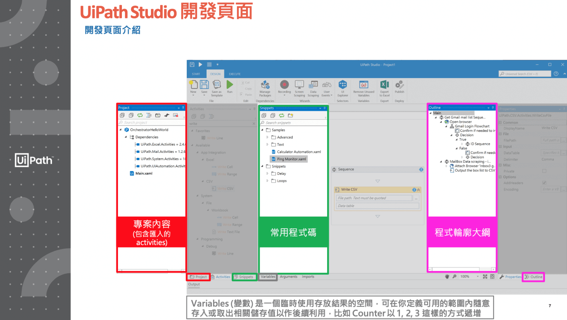Click the pan hand icon in designer status bar

click(x=447, y=276)
